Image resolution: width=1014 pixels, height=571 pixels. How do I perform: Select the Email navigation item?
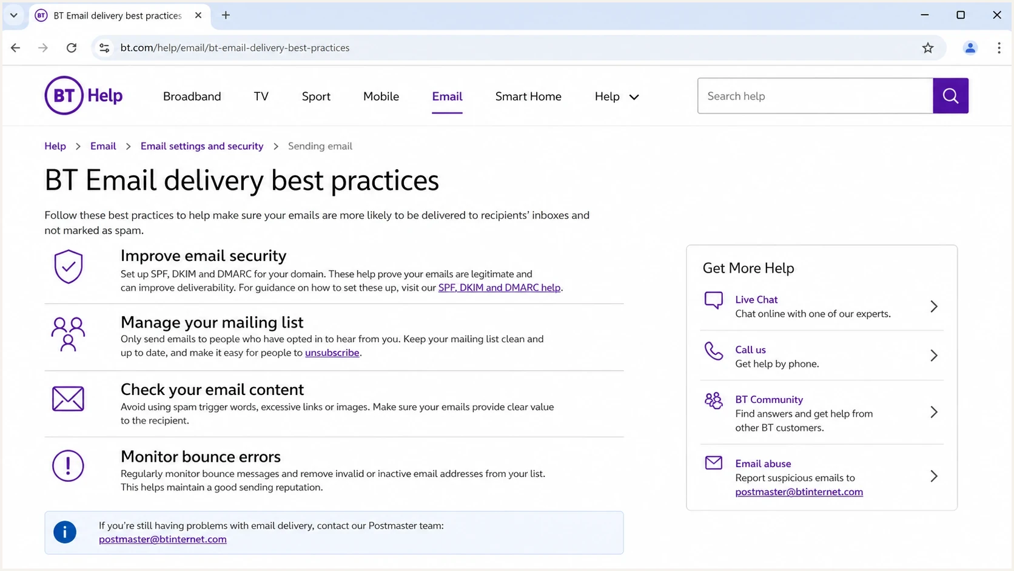click(x=447, y=96)
